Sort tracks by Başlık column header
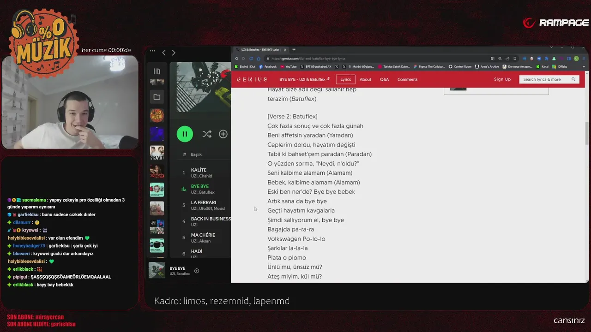The image size is (591, 332). (x=196, y=154)
